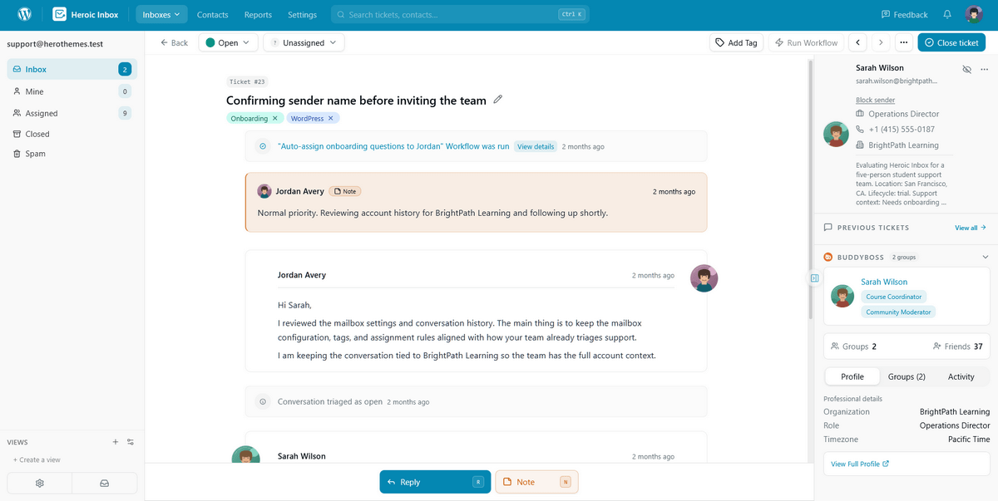Click the Feedback button
The image size is (998, 501).
coord(904,14)
